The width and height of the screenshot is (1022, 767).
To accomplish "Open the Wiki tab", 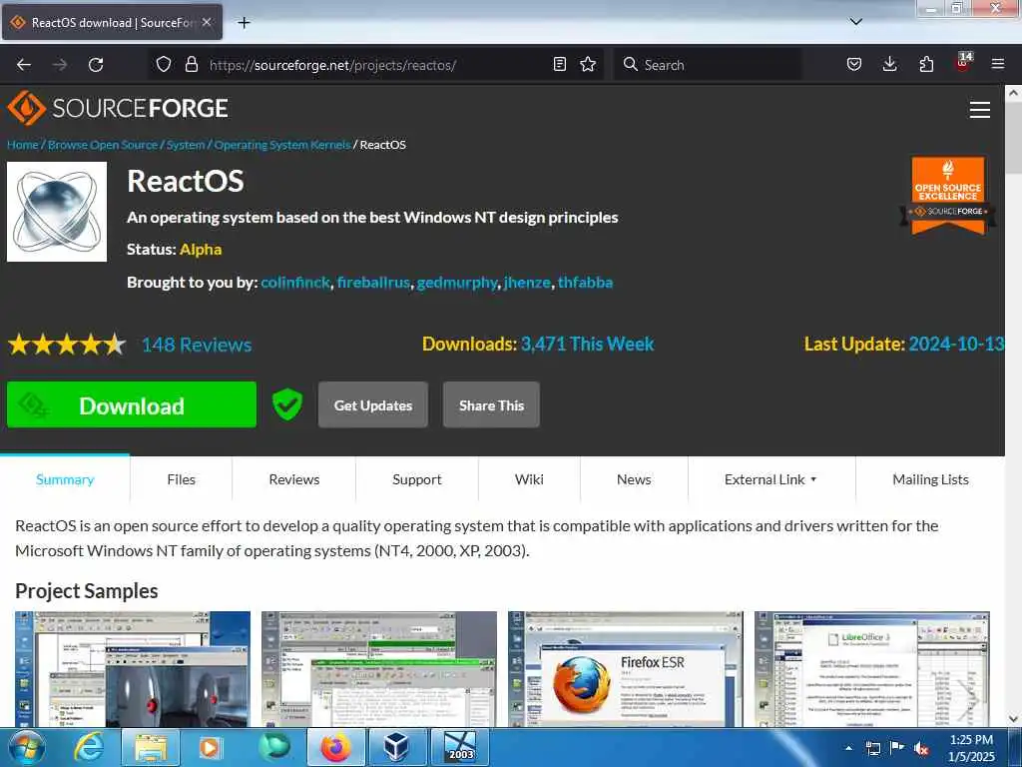I will (529, 479).
